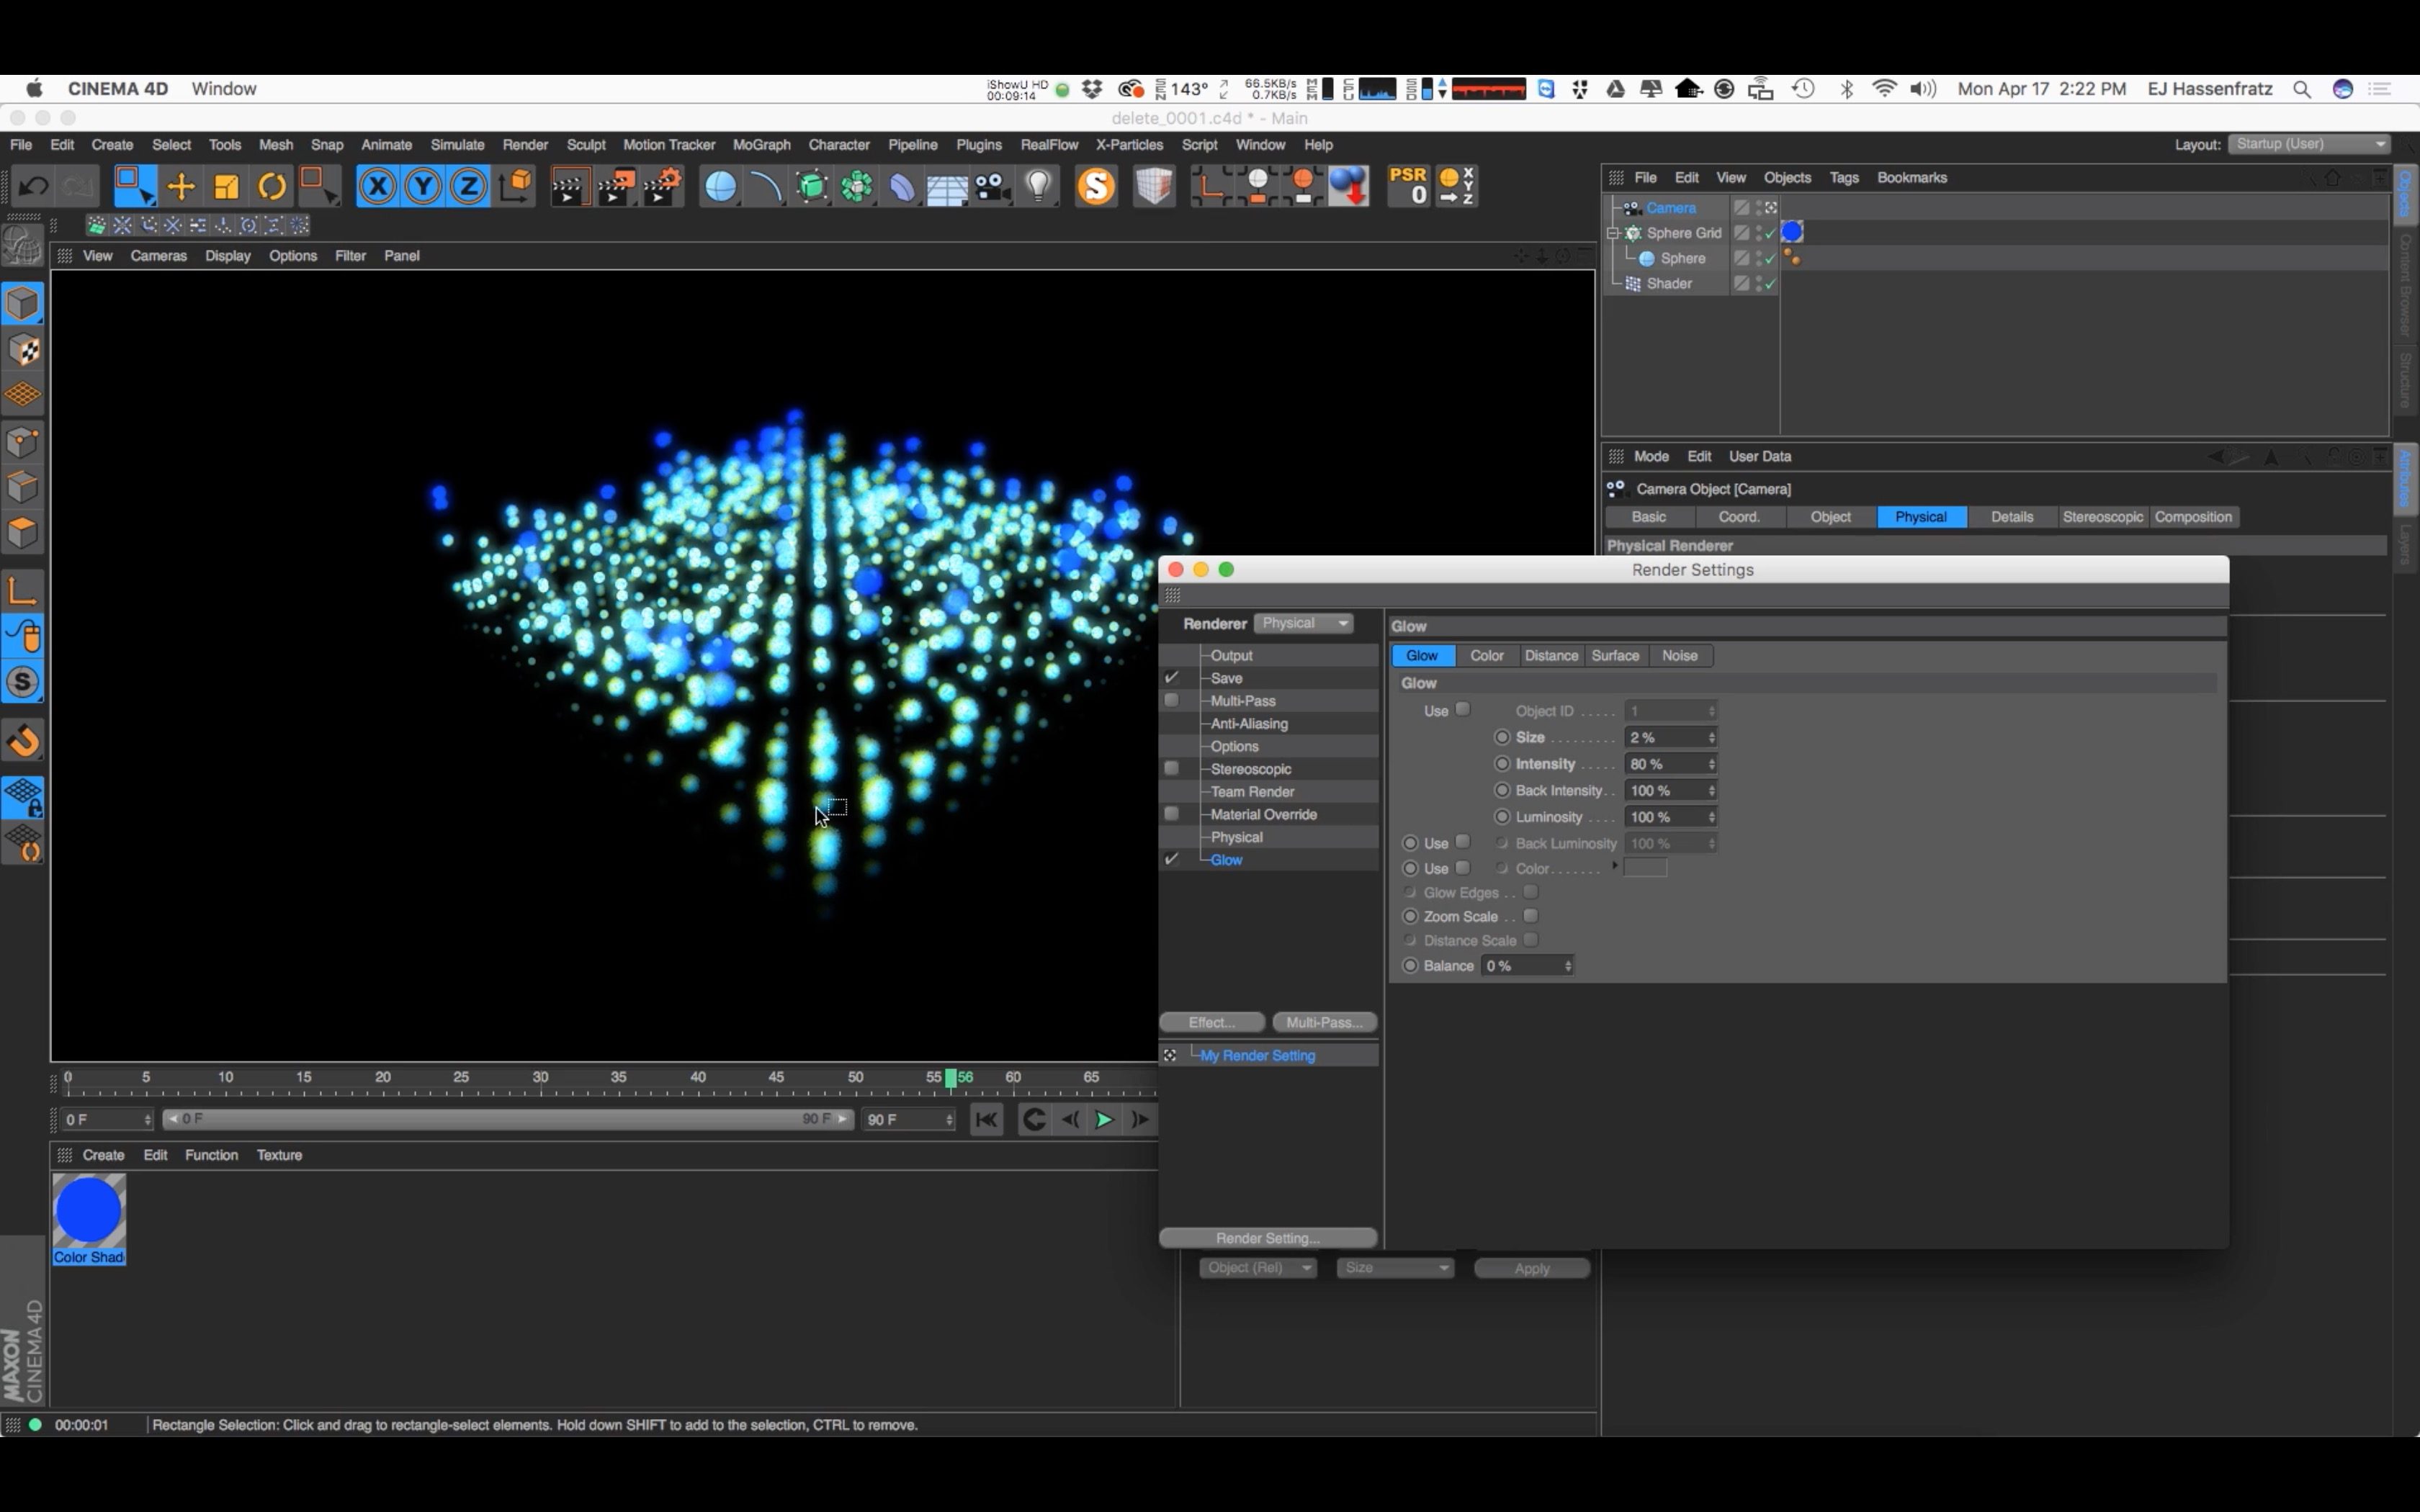Click the coordinate system icon
The height and width of the screenshot is (1512, 2420).
pyautogui.click(x=516, y=187)
